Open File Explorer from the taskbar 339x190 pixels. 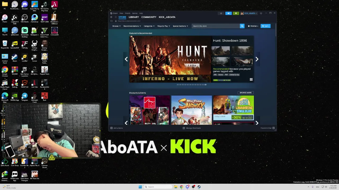(175, 187)
